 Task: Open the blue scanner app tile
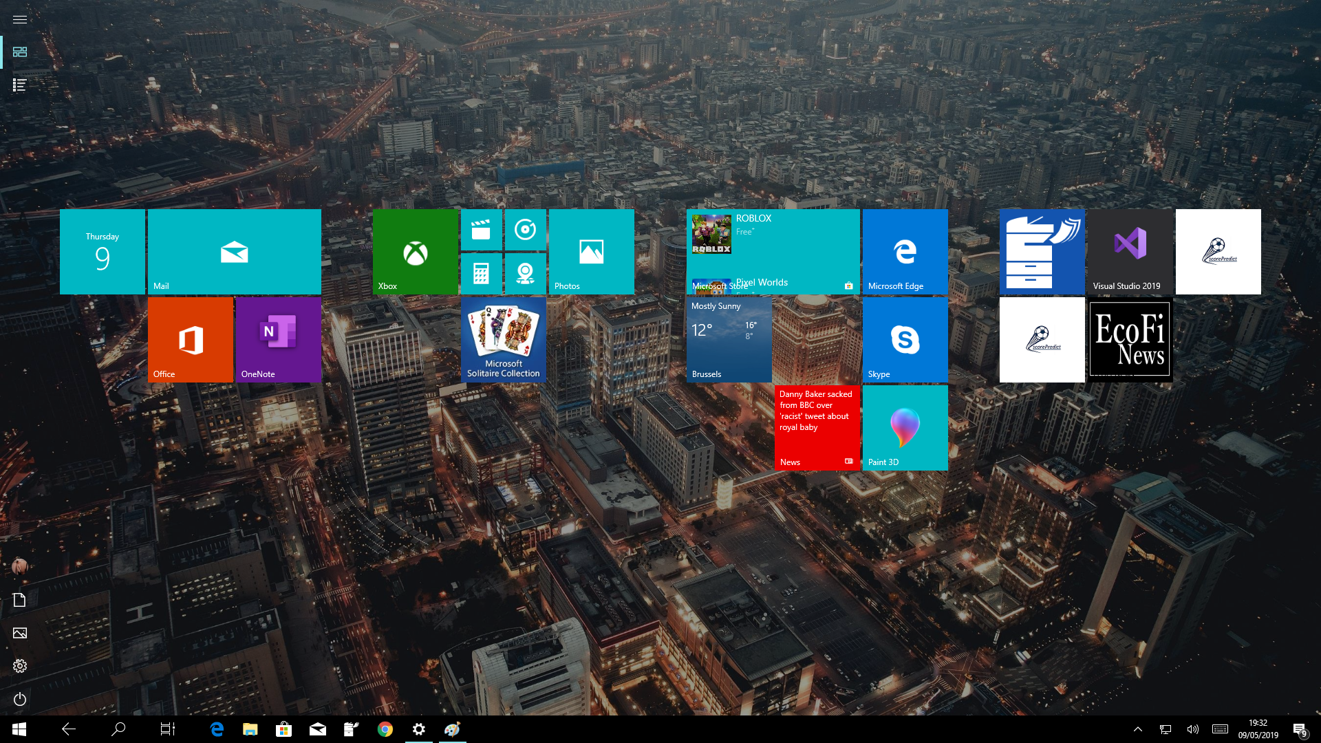pos(1042,252)
